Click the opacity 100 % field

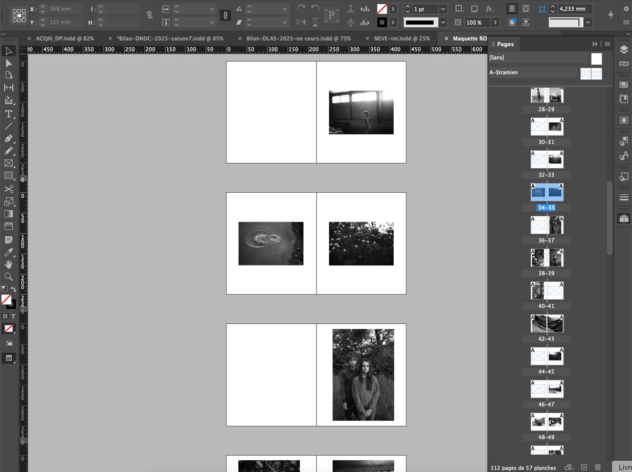pyautogui.click(x=477, y=23)
